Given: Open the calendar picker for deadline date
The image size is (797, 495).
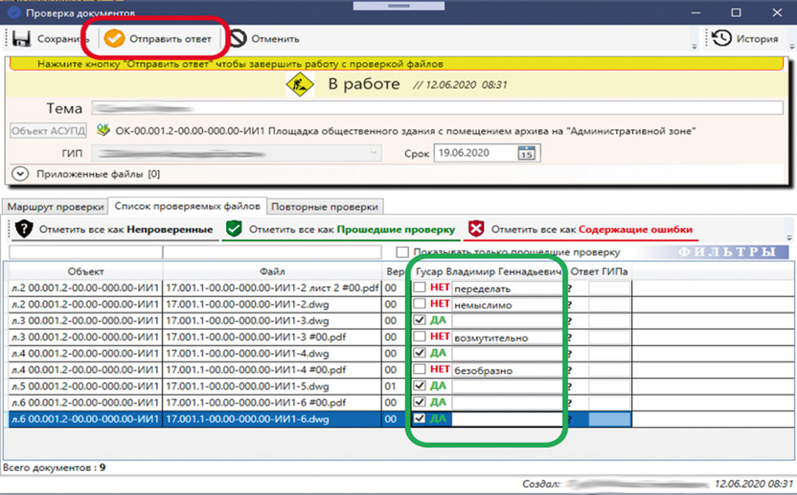Looking at the screenshot, I should pos(526,153).
